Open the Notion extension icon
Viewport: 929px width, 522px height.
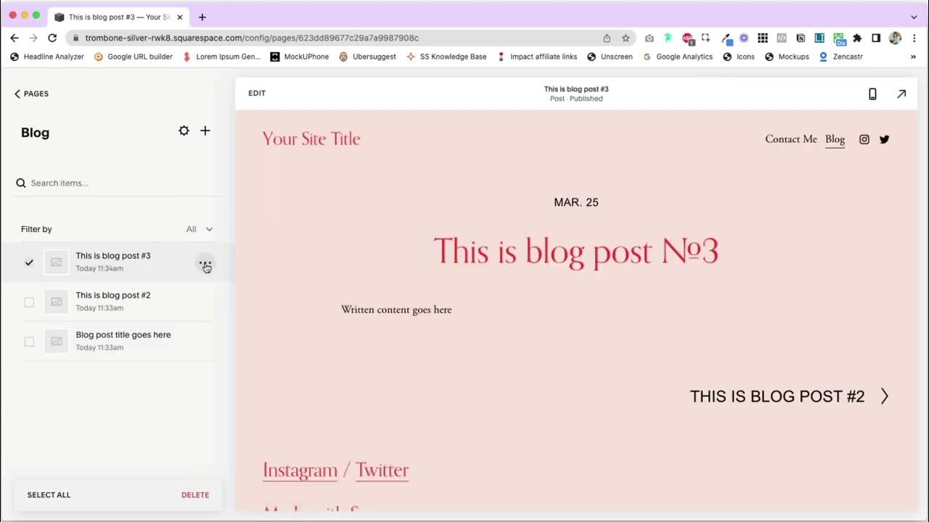click(801, 38)
